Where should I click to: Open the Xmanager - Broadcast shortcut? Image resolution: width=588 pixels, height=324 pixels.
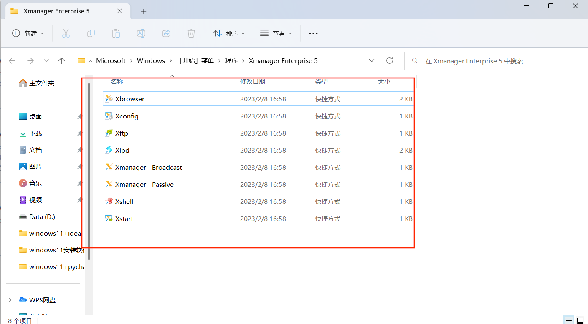(x=148, y=167)
